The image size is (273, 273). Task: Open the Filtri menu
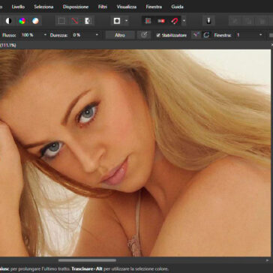pos(103,7)
